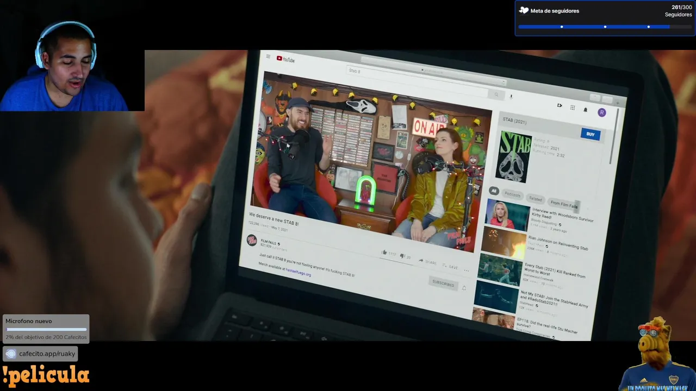Open Every Stab Kill Ranked thumbnail

(x=500, y=270)
